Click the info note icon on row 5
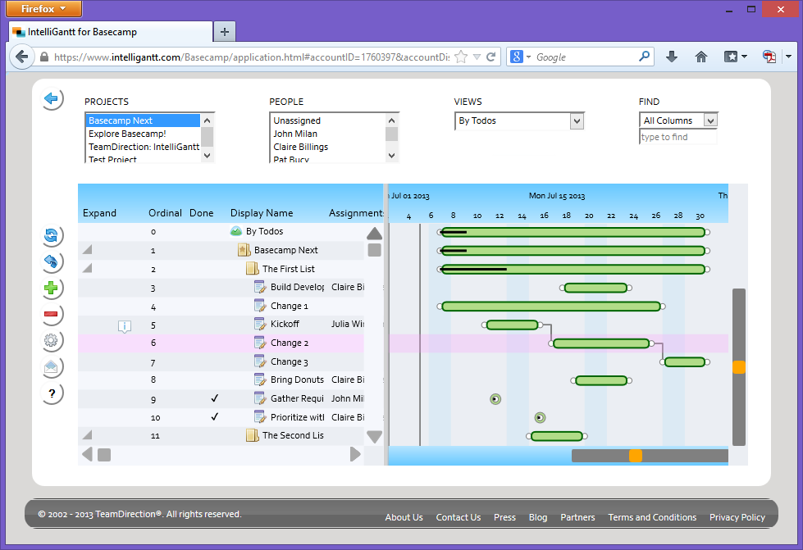The image size is (803, 550). (x=125, y=326)
